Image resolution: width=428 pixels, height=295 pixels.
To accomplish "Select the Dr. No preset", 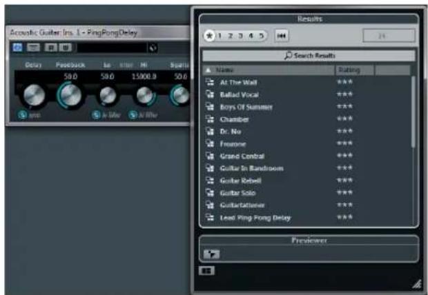I will 231,132.
